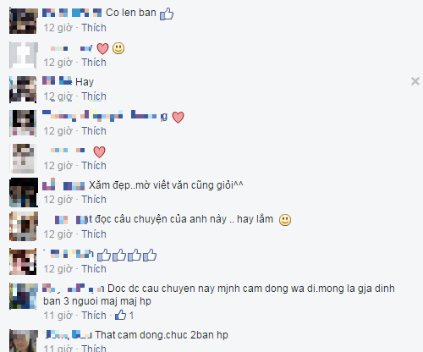Click the smiley emoji after "hay lắm"

[x=285, y=220]
